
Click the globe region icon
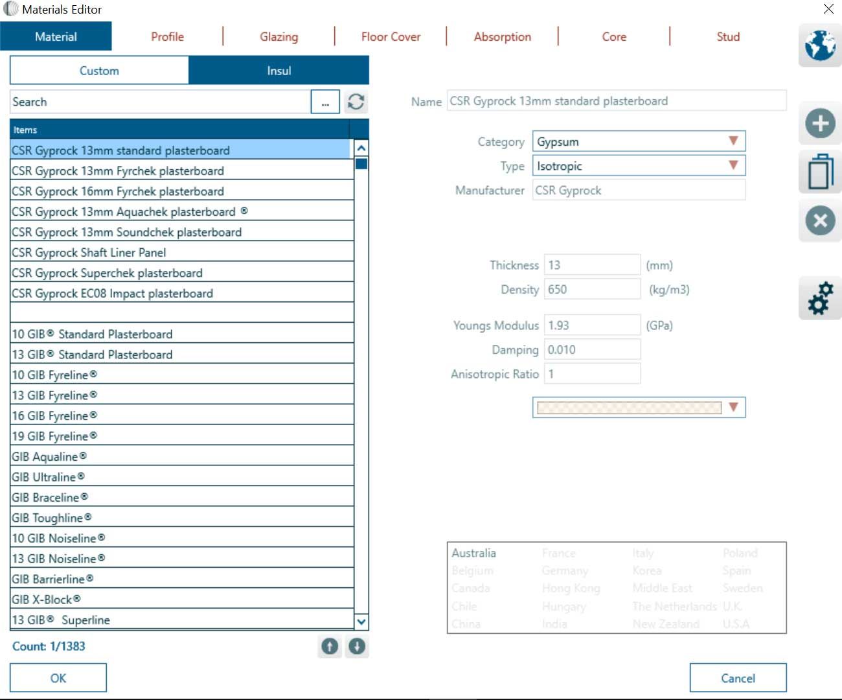(820, 45)
